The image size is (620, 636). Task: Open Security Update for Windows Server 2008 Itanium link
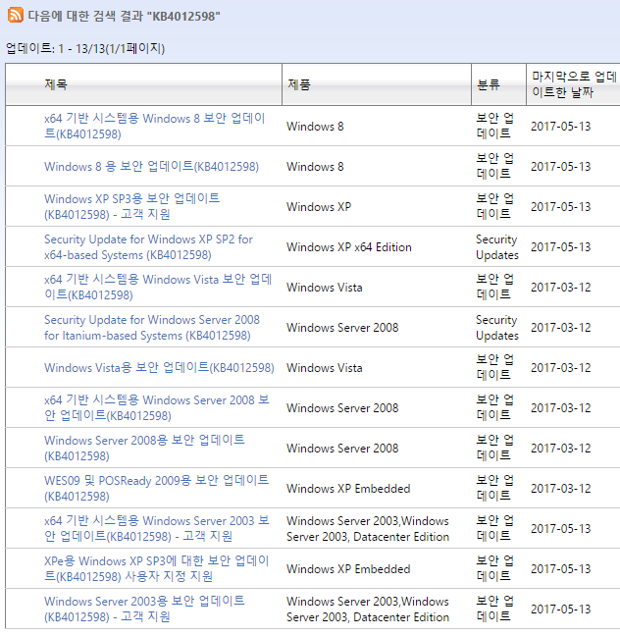[x=152, y=328]
